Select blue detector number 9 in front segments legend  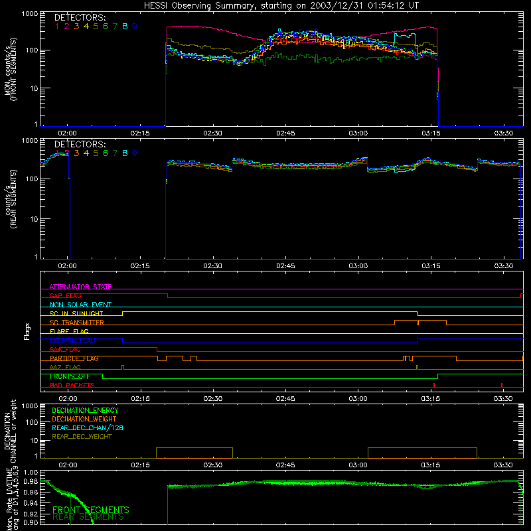point(135,27)
